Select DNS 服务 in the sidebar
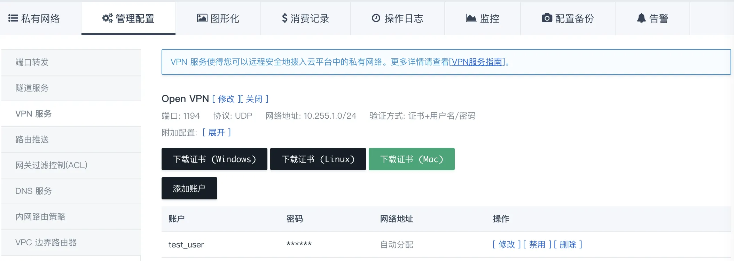 pyautogui.click(x=33, y=191)
